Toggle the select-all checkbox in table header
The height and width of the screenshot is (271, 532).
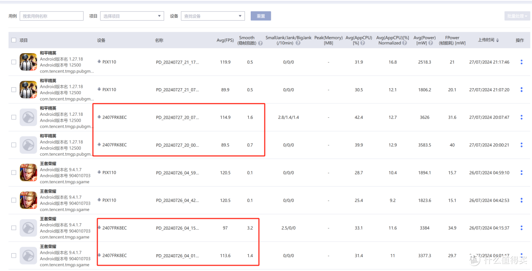point(14,40)
